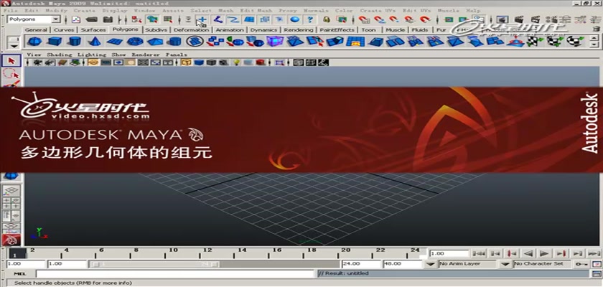The width and height of the screenshot is (603, 287).
Task: Step forward one frame
Action: pyautogui.click(x=577, y=253)
